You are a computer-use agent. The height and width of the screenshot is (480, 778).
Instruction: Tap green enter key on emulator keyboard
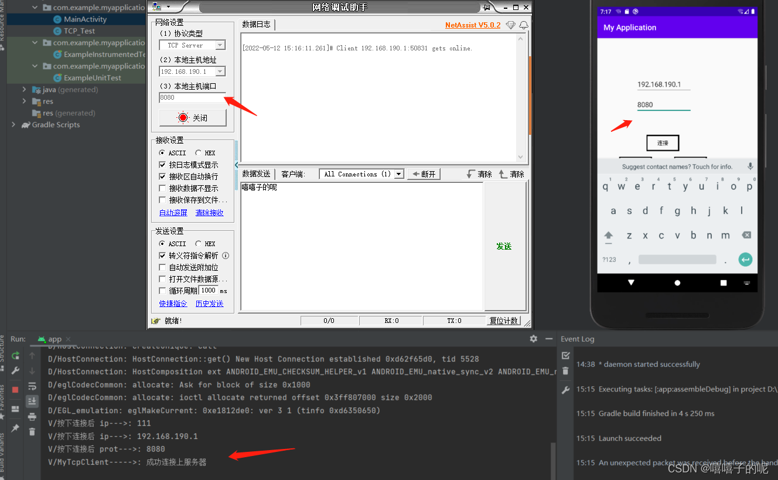click(745, 259)
